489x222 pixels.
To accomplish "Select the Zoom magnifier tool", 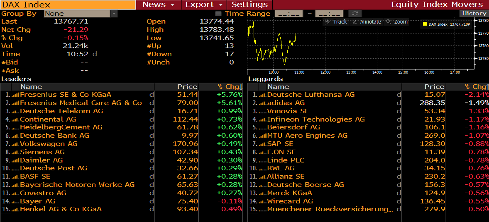I will pos(397,22).
